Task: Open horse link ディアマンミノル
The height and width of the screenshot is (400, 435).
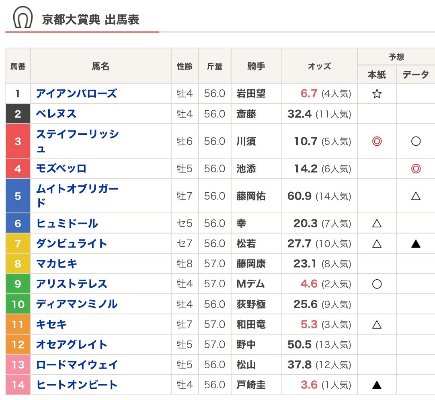Action: 77,304
